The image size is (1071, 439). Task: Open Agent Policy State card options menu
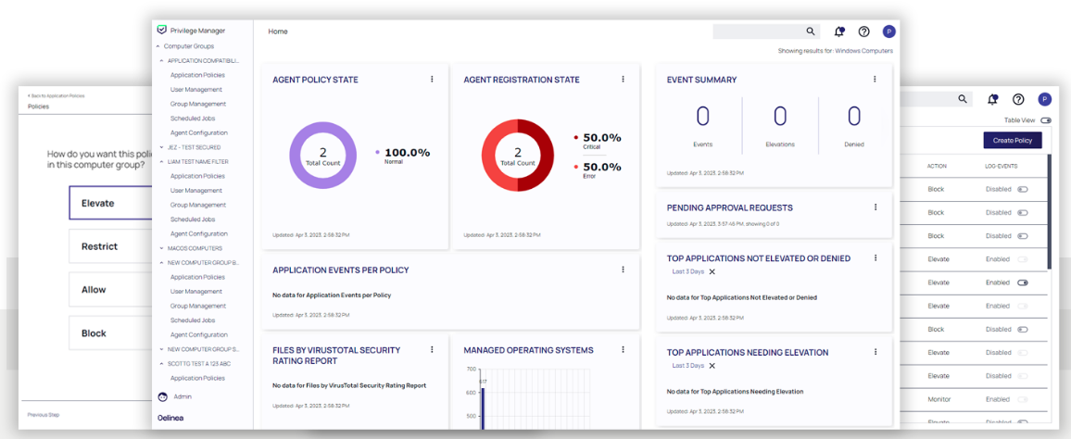pos(432,80)
